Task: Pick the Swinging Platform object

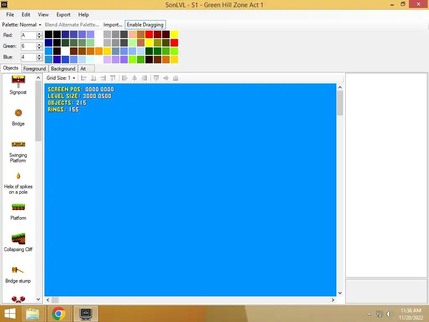Action: point(18,152)
